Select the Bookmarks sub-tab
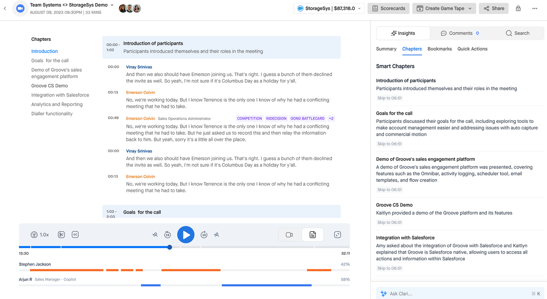This screenshot has width=547, height=299. tap(440, 49)
